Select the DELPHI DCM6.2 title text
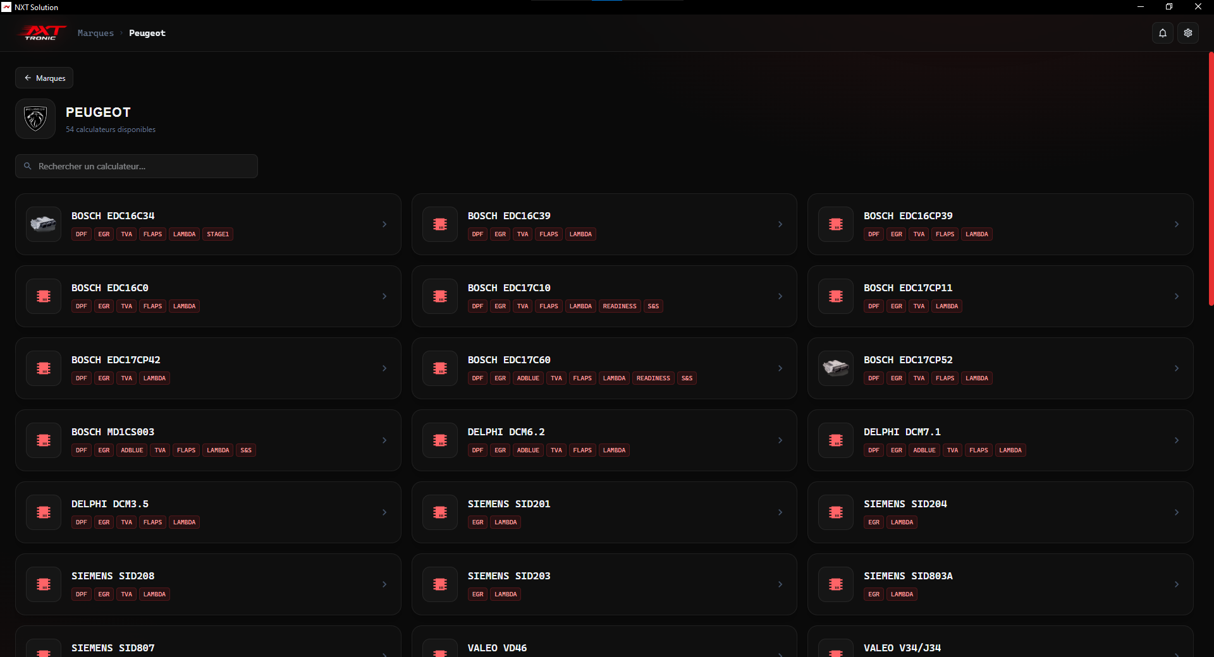Screen dimensions: 1214x657 pyautogui.click(x=506, y=432)
